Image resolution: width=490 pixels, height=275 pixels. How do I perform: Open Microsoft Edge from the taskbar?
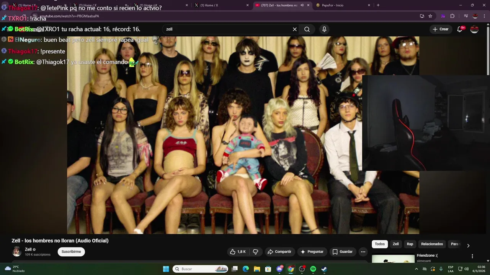246,269
